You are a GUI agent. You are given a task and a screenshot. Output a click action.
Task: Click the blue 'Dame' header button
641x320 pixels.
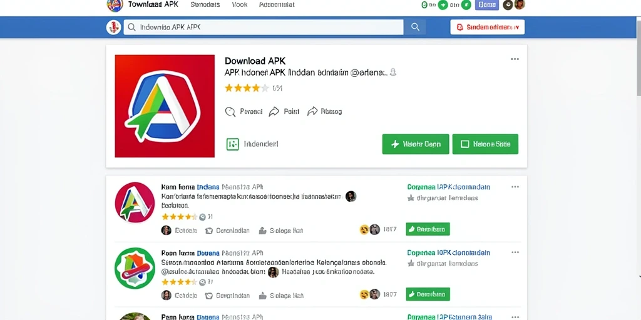pyautogui.click(x=487, y=5)
